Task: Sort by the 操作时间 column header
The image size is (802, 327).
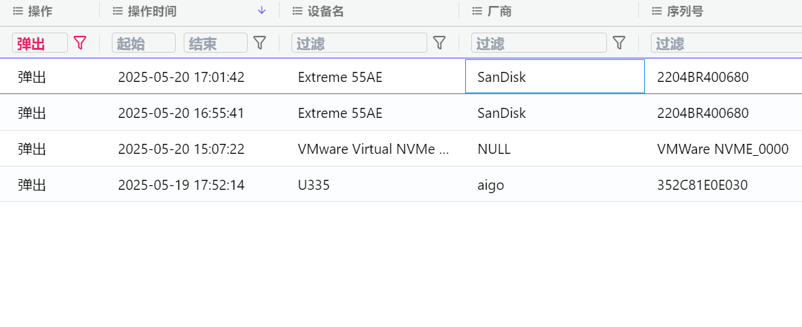Action: 152,11
